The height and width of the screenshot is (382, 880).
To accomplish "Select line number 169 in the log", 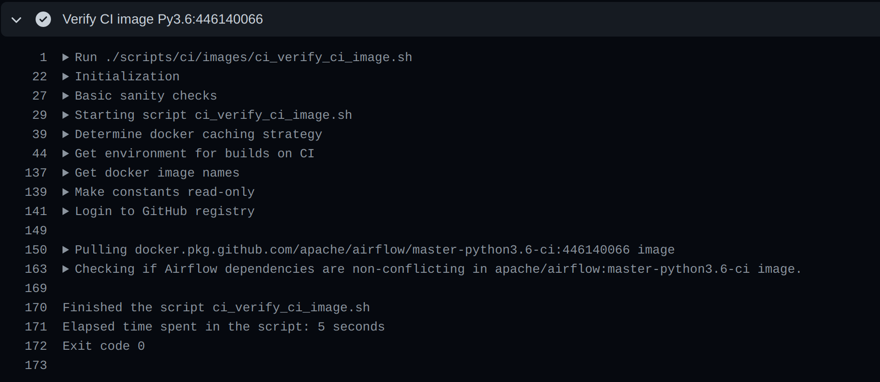I will click(x=36, y=288).
